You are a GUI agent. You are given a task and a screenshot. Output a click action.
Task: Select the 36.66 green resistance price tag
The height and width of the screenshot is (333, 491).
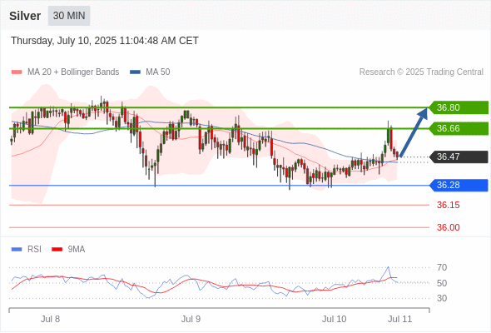[x=459, y=128]
